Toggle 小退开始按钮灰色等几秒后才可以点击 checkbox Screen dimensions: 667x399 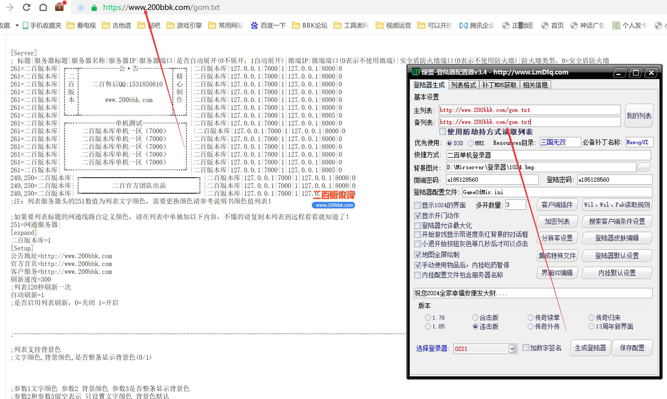[x=417, y=244]
